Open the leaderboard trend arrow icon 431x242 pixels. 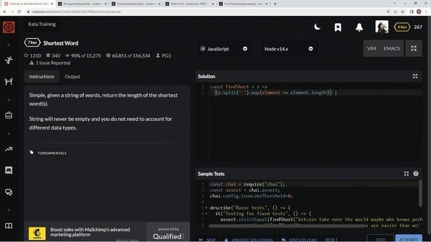pyautogui.click(x=9, y=149)
